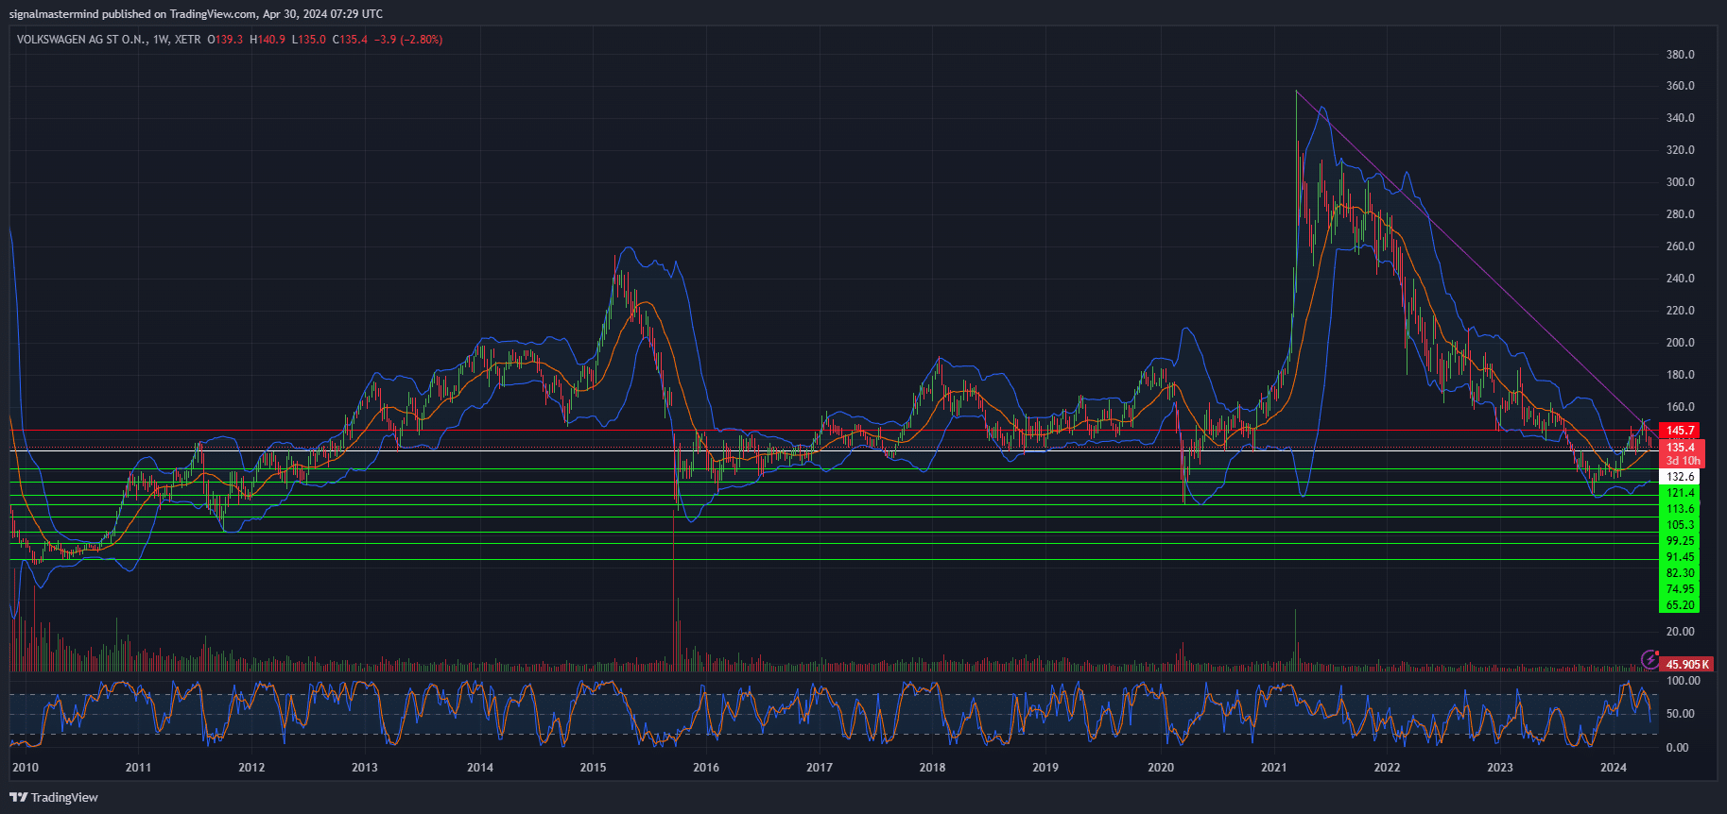Click the 3d 10h countdown label
Image resolution: width=1727 pixels, height=814 pixels.
(x=1683, y=461)
